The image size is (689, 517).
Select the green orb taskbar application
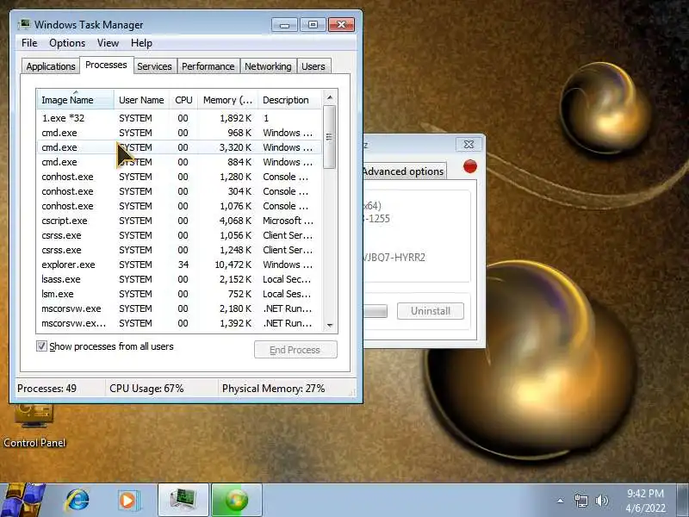pyautogui.click(x=237, y=500)
